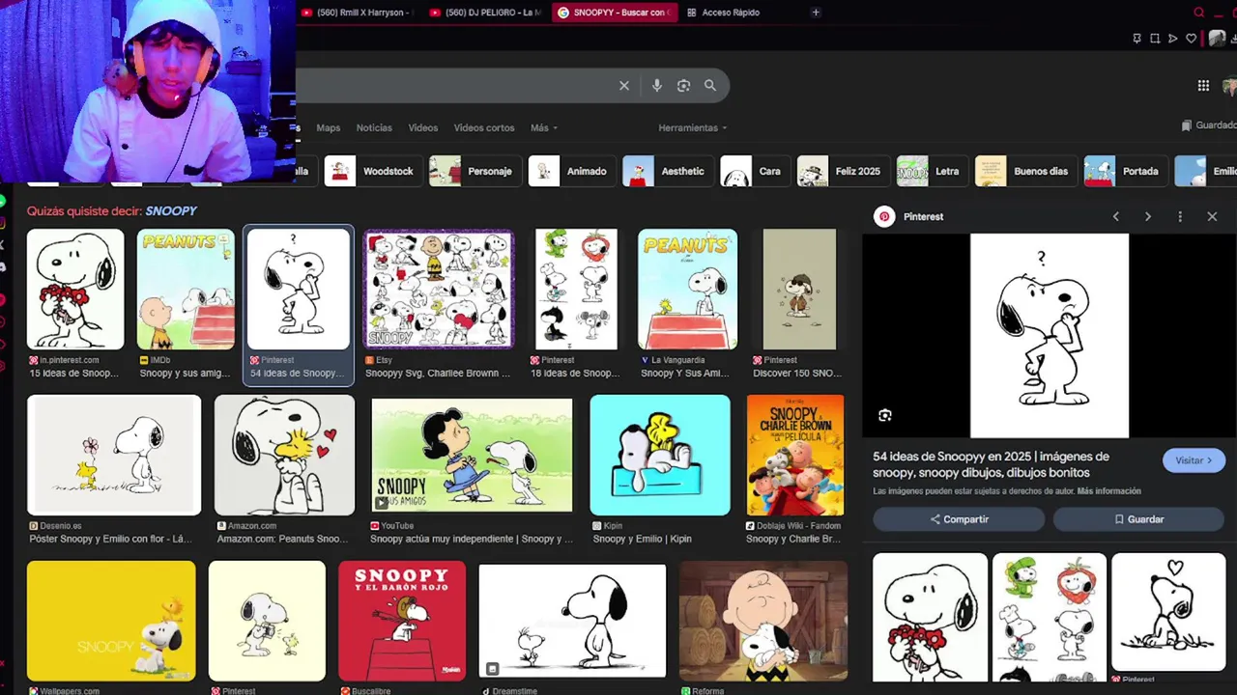Open the Videos search category

pos(423,128)
